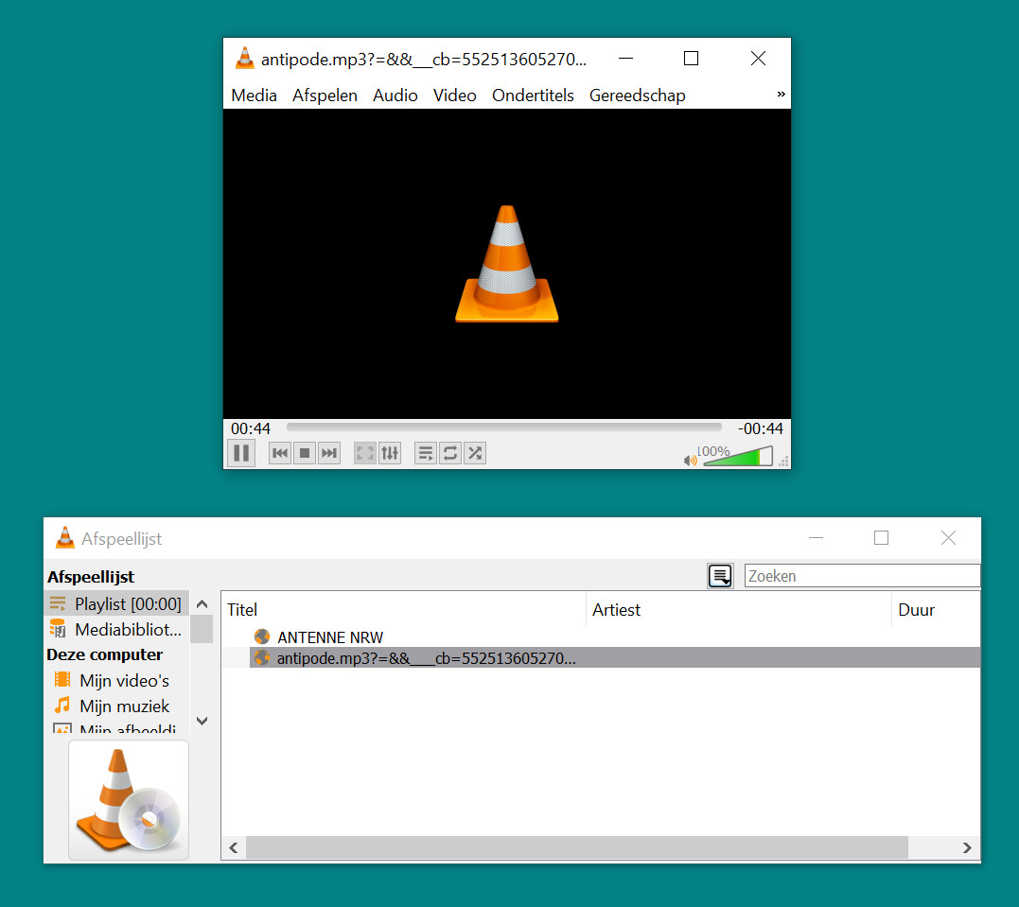Click the Zoeken search field
Image resolution: width=1019 pixels, height=907 pixels.
coord(862,576)
